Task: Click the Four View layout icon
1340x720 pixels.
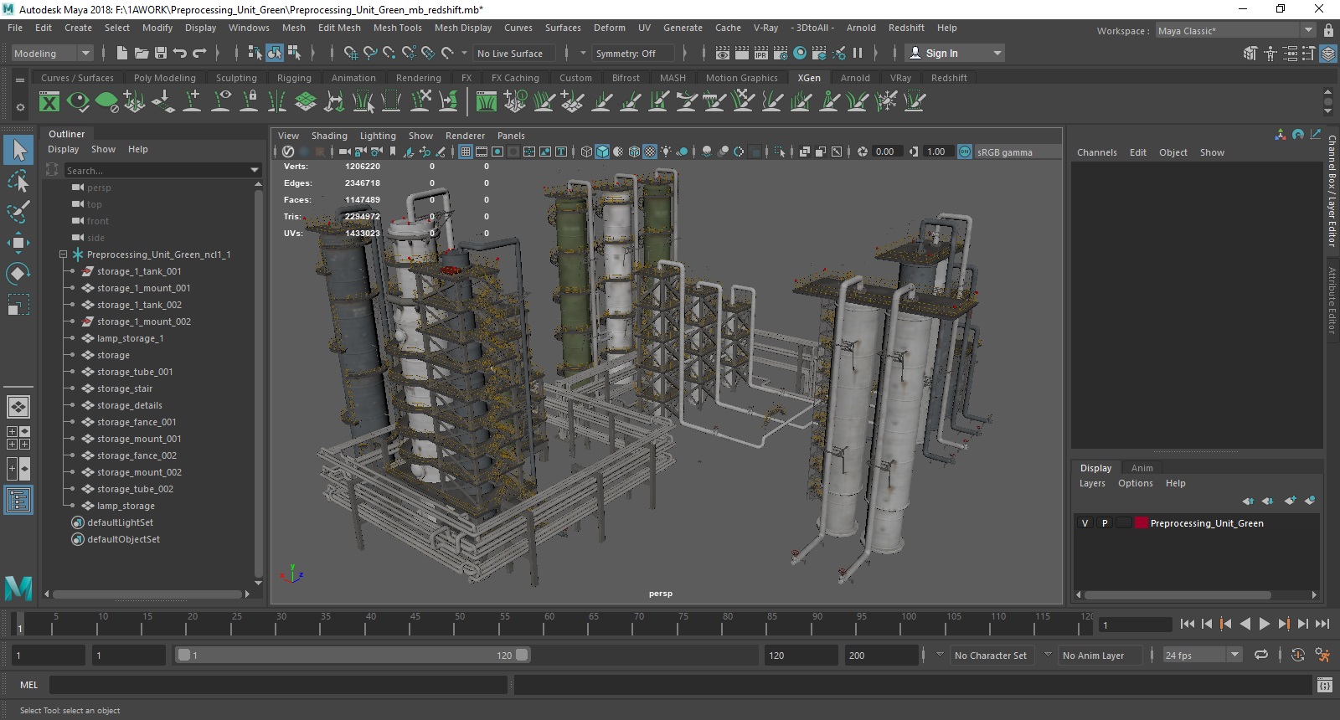Action: click(18, 438)
